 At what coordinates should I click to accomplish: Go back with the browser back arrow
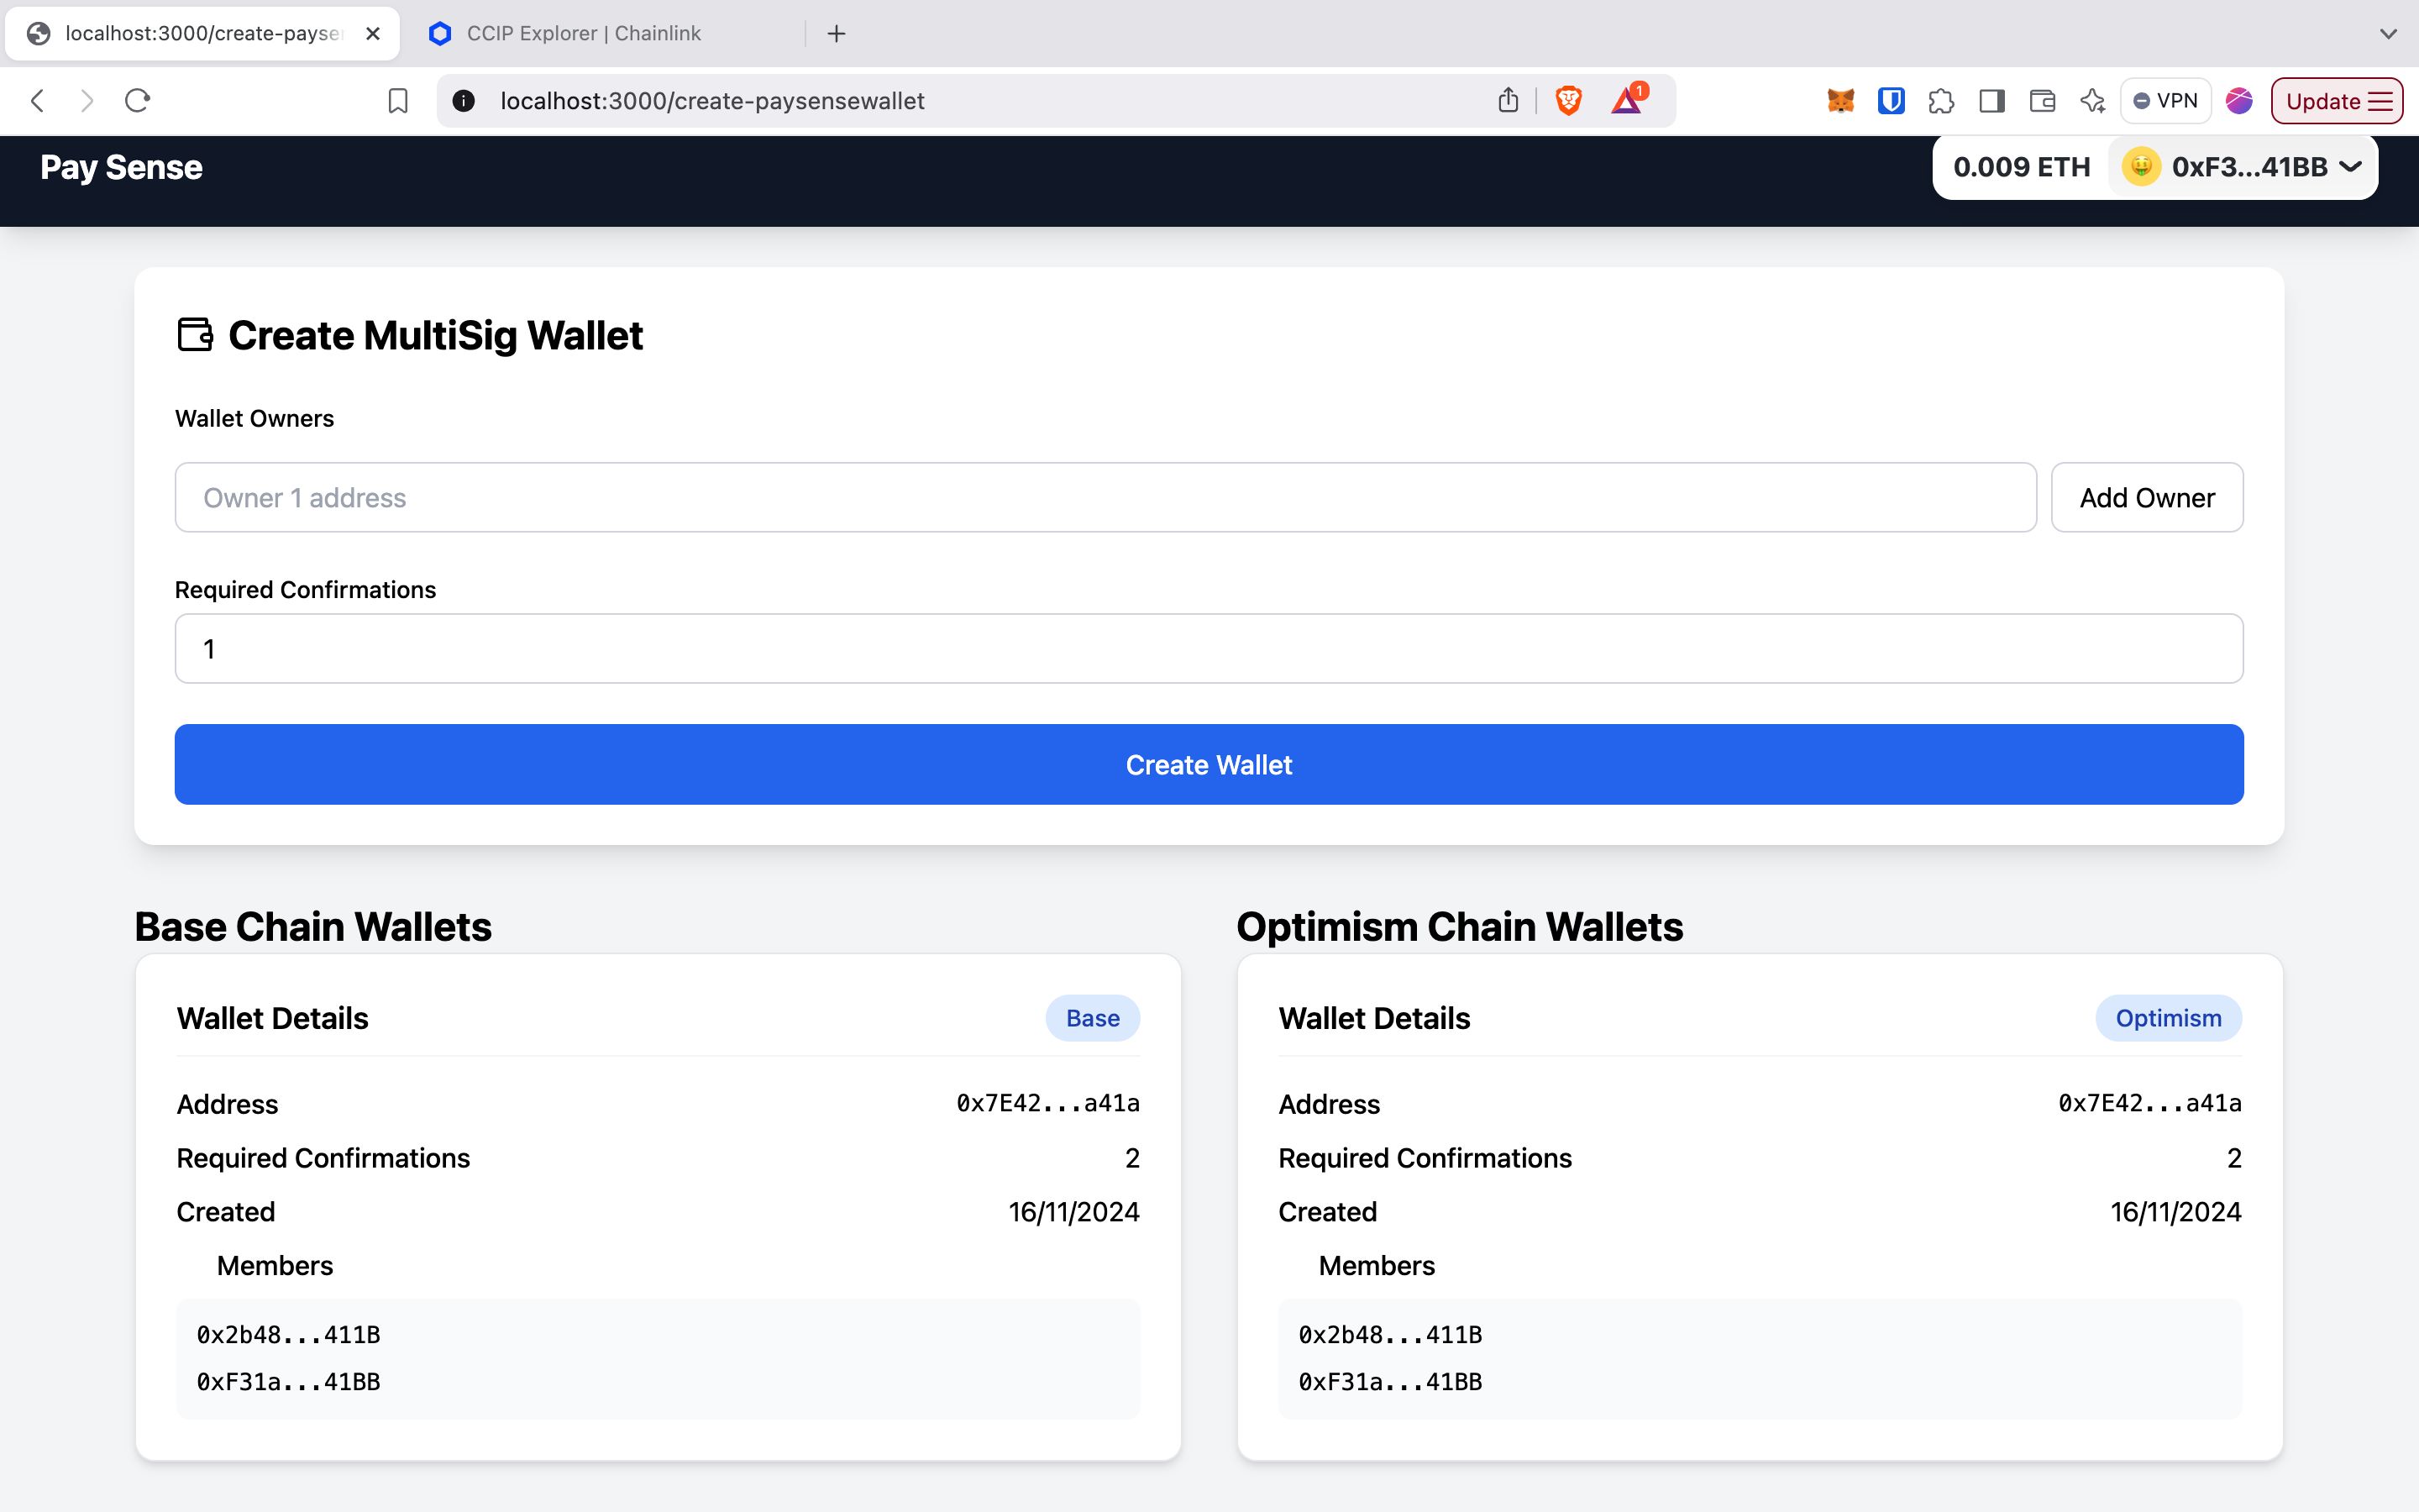point(38,101)
